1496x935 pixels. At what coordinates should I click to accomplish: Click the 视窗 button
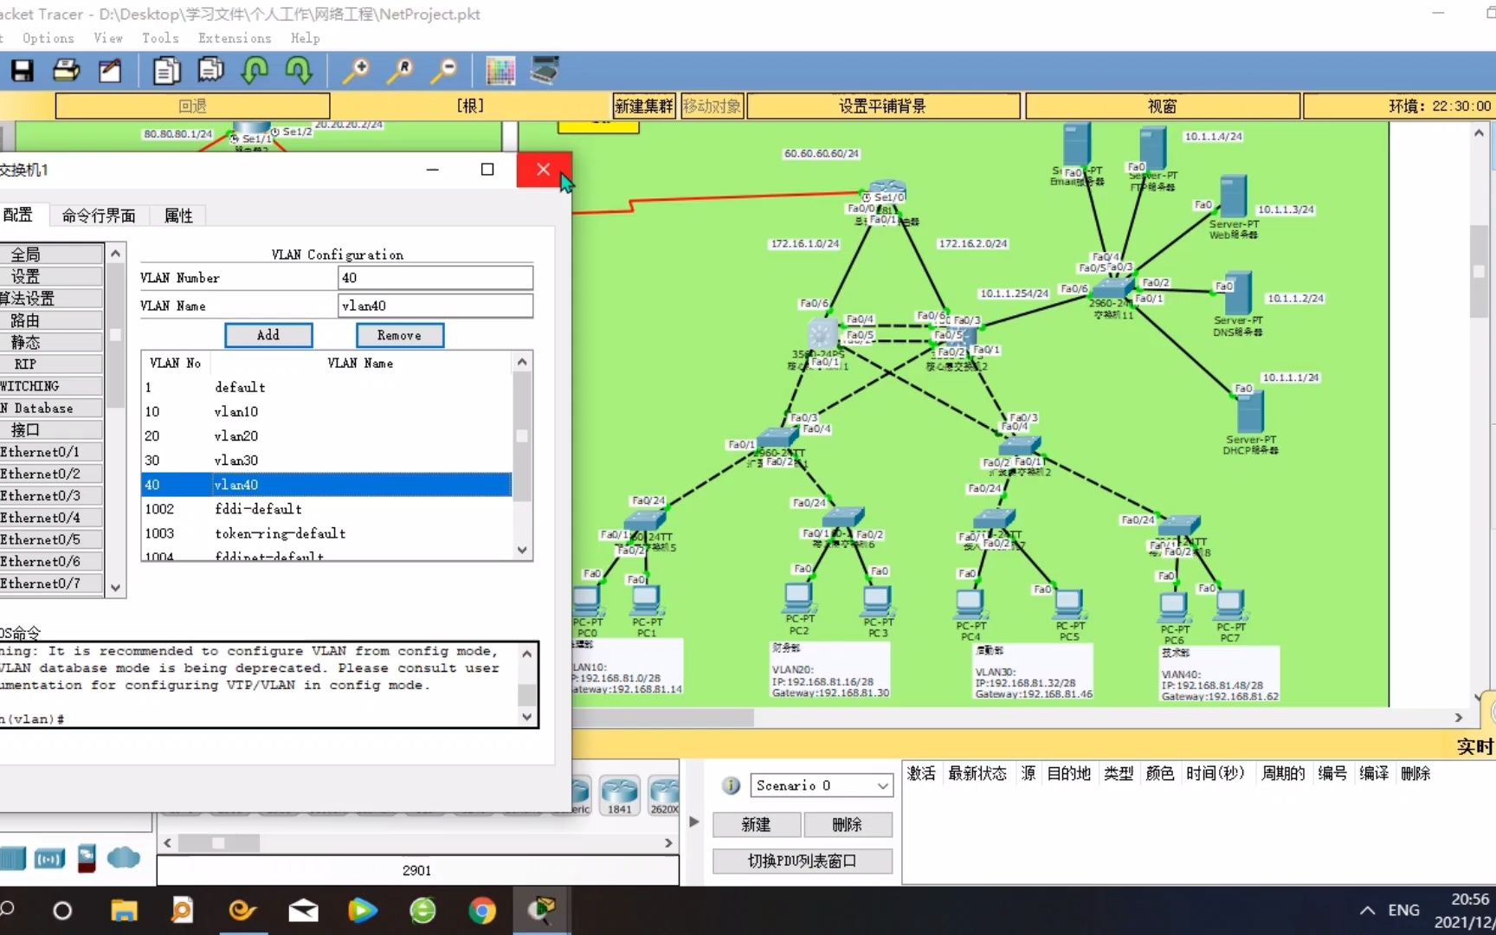[1163, 106]
